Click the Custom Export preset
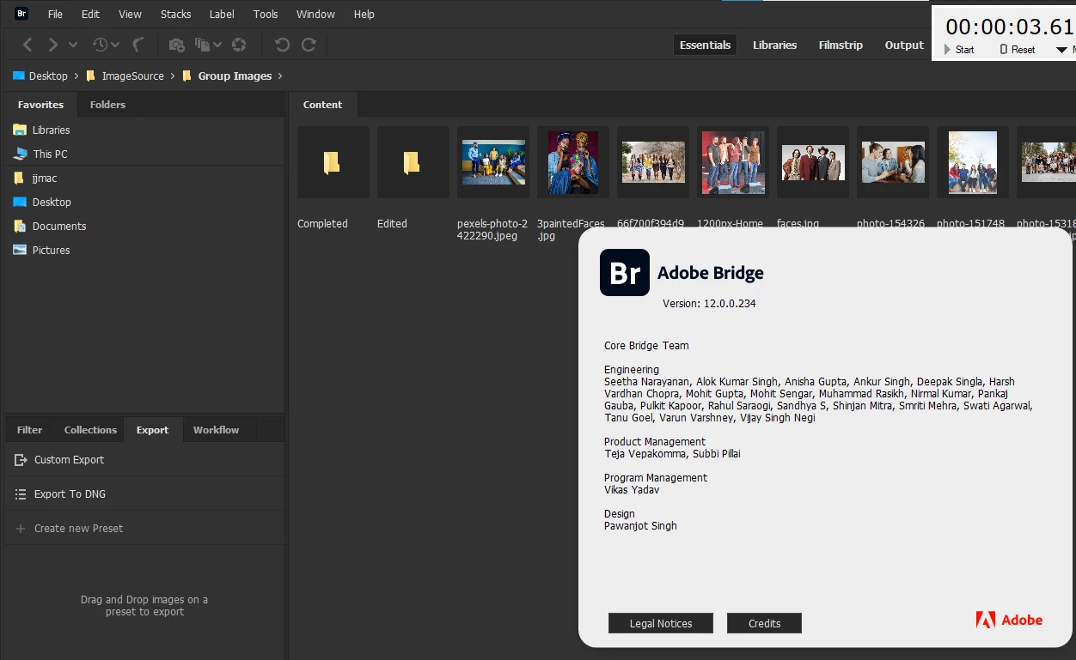This screenshot has height=660, width=1076. 144,459
